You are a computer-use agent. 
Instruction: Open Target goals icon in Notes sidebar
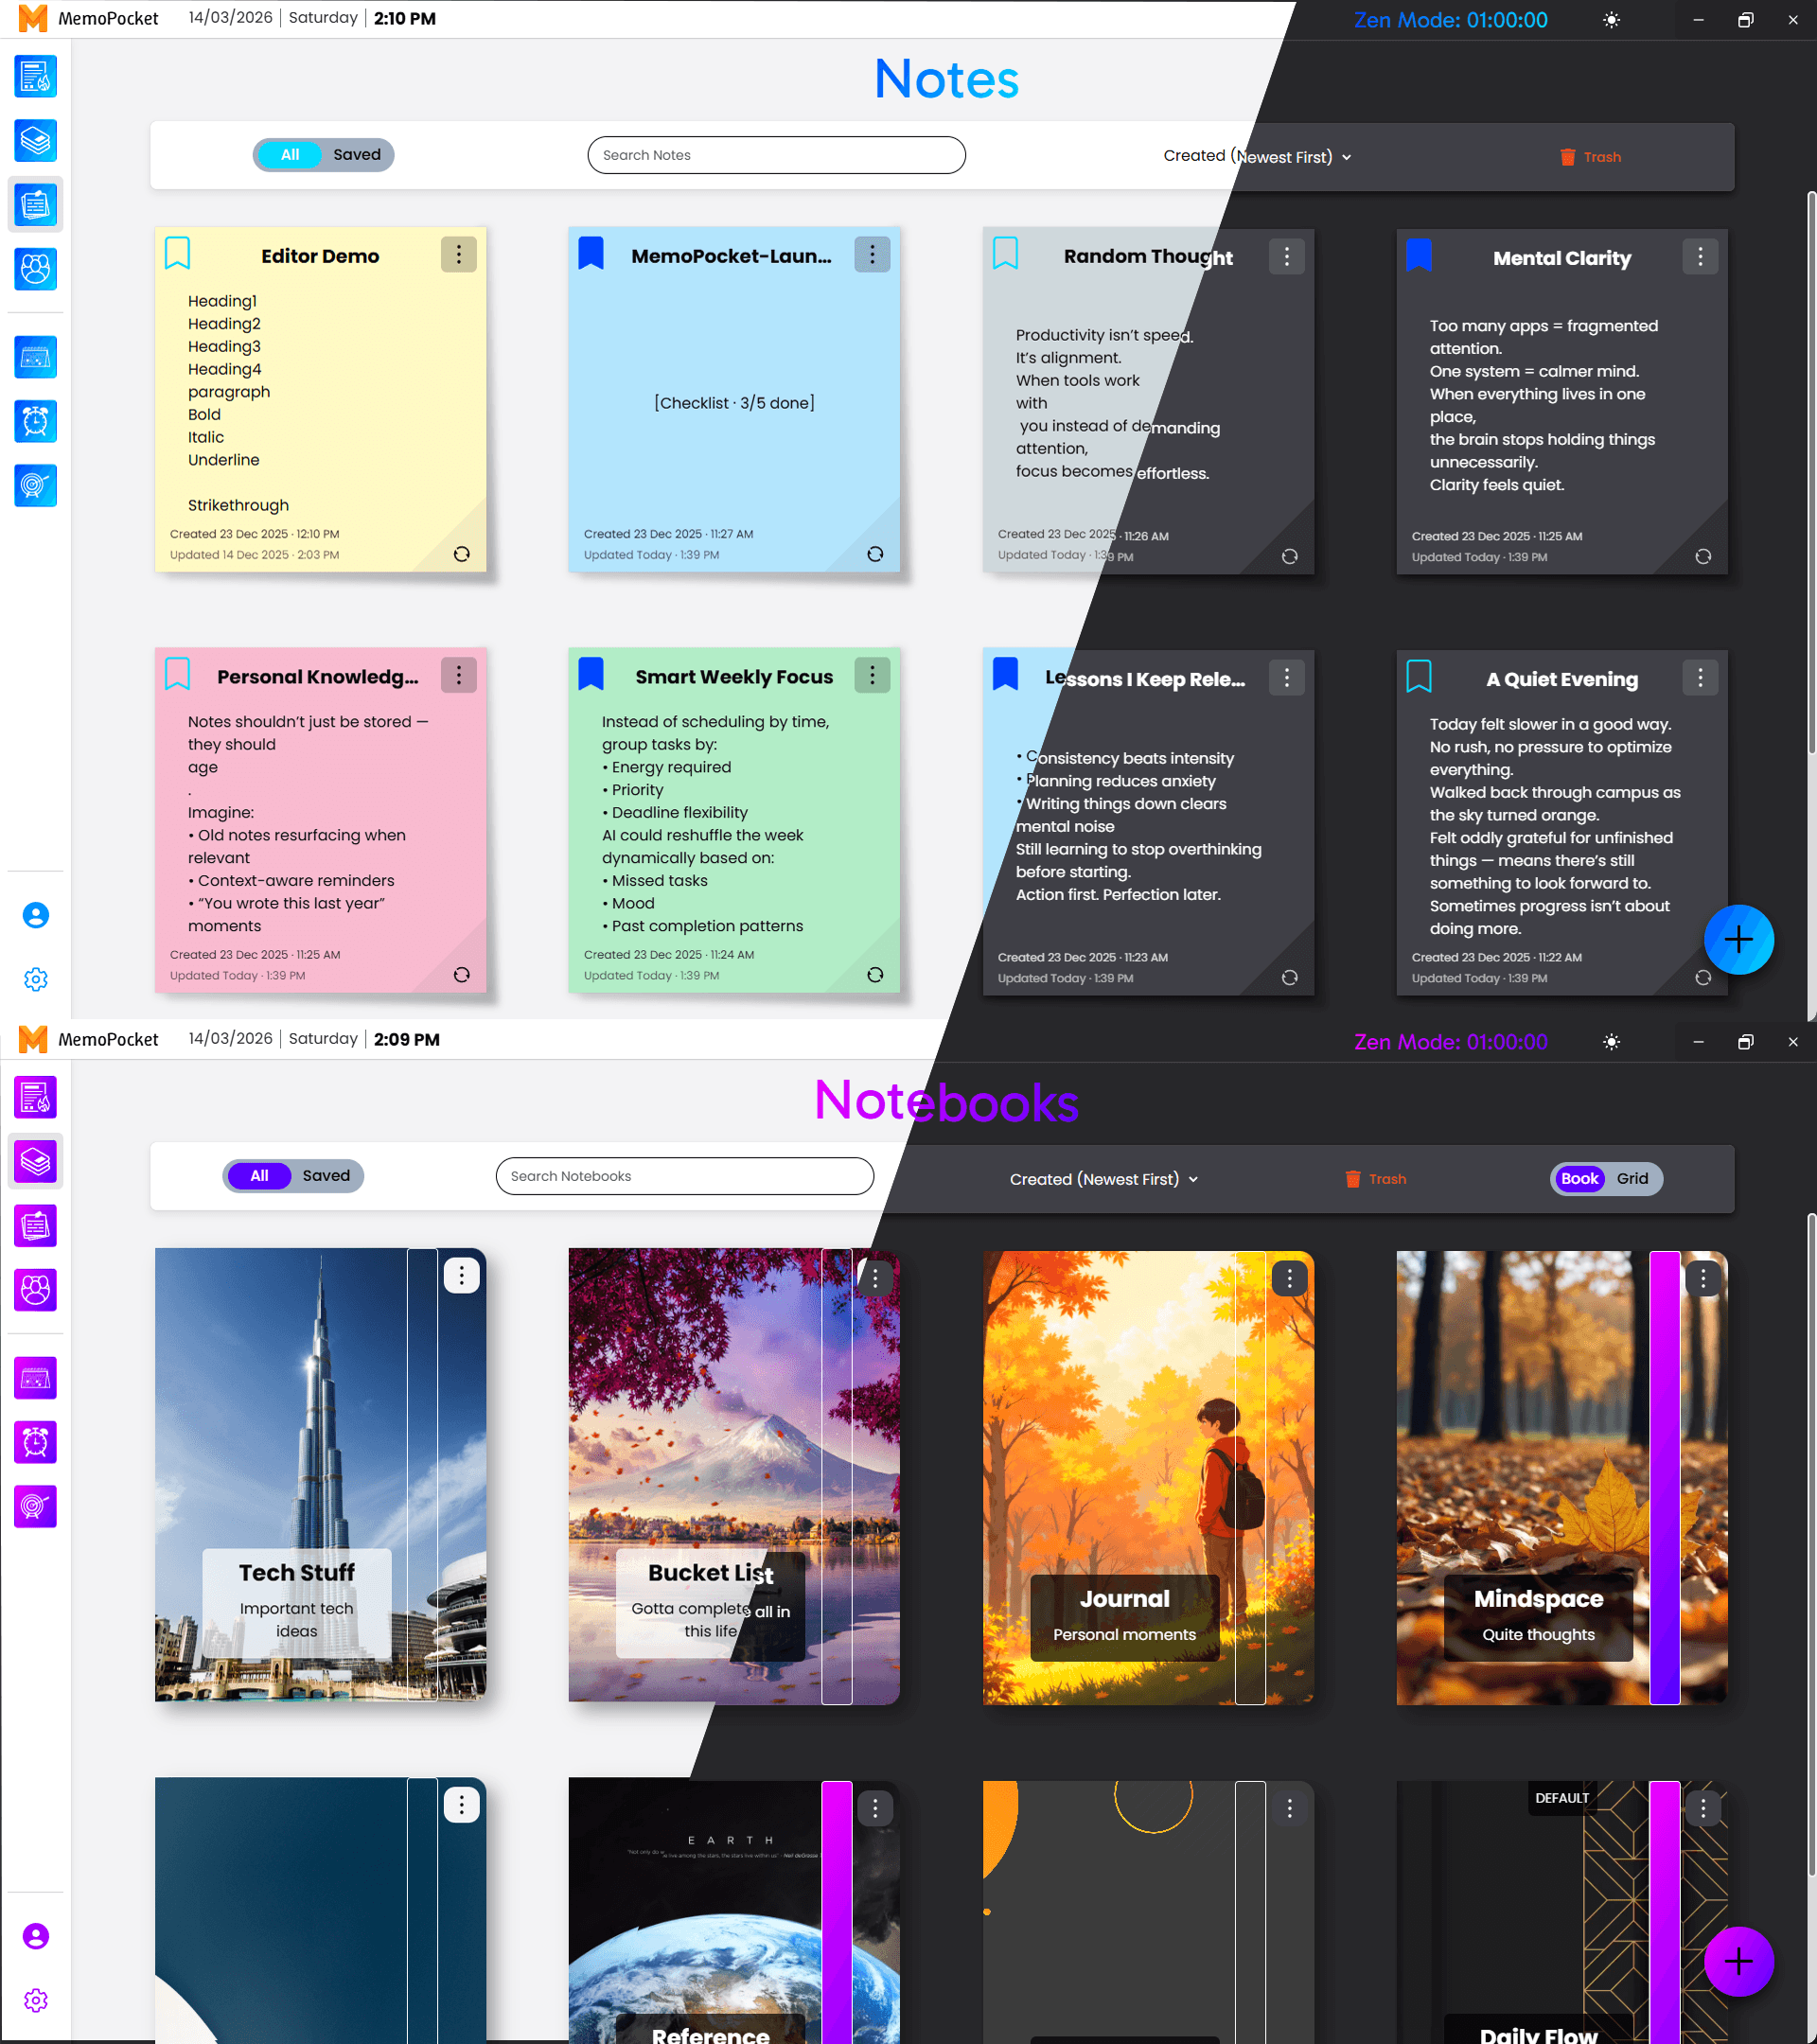click(x=36, y=485)
